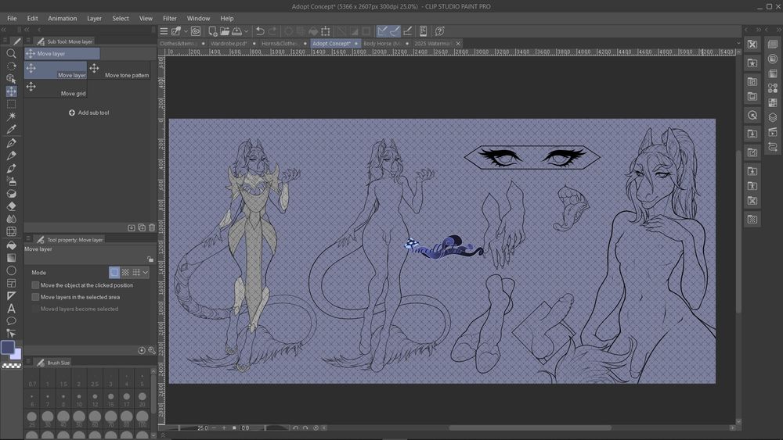The height and width of the screenshot is (440, 783).
Task: Select the Auto select magic wand tool
Action: 11,116
